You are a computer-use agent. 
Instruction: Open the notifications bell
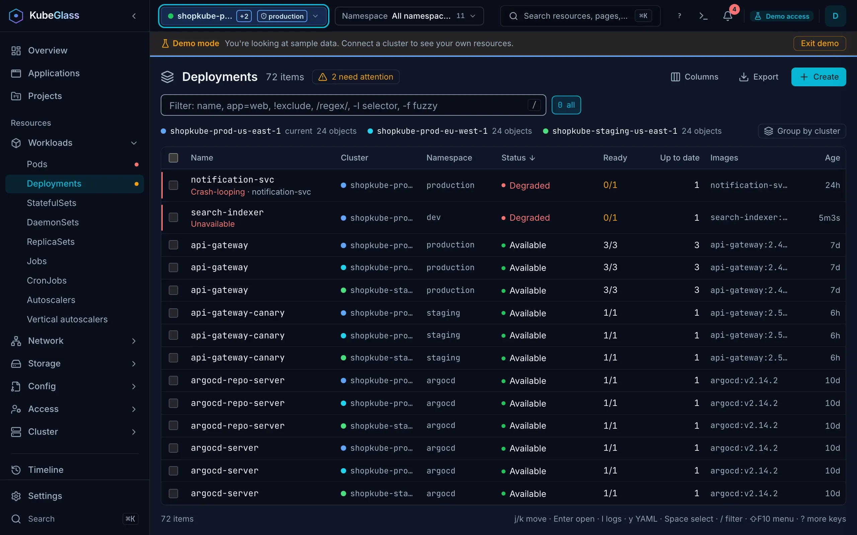[728, 16]
